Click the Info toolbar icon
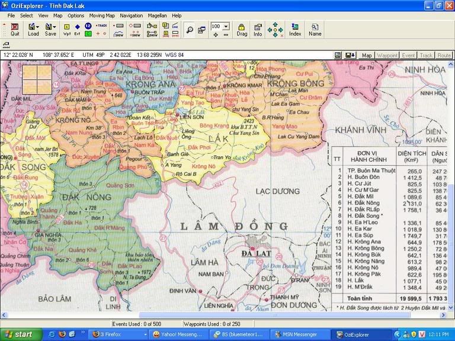The width and height of the screenshot is (455, 341). pyautogui.click(x=258, y=30)
